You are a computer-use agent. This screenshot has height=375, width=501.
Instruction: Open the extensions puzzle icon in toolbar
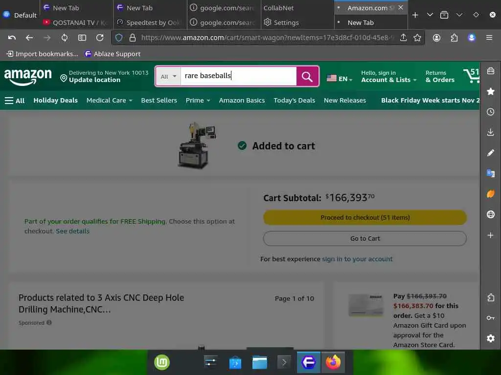[454, 38]
